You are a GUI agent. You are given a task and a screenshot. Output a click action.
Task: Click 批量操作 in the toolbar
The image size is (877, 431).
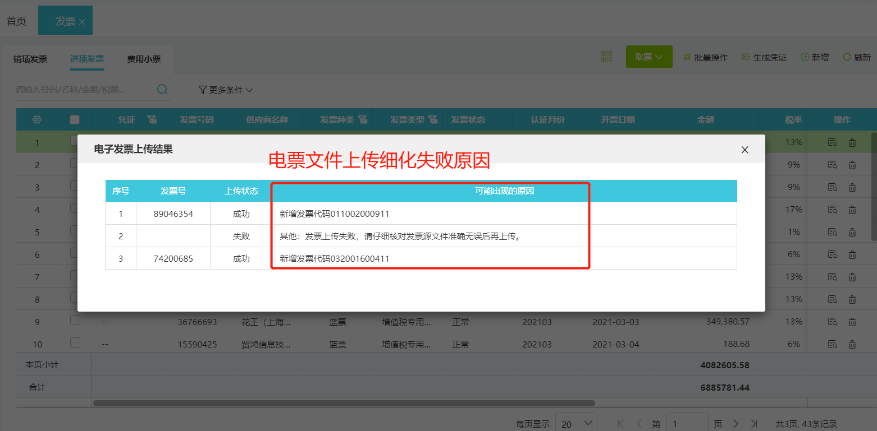[x=706, y=57]
